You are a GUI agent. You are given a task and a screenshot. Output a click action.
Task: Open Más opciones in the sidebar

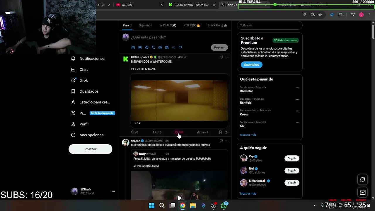click(x=87, y=135)
